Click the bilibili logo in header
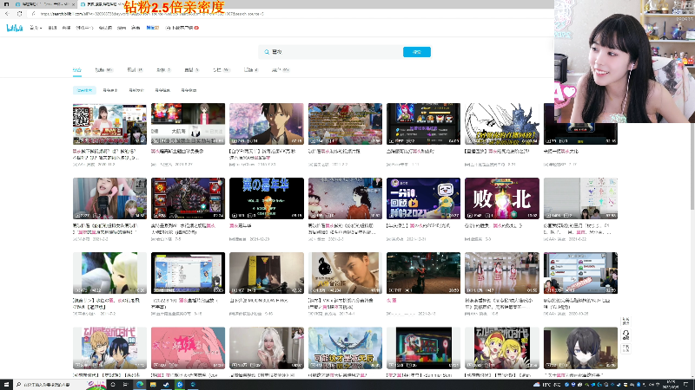The height and width of the screenshot is (390, 695). coord(15,28)
